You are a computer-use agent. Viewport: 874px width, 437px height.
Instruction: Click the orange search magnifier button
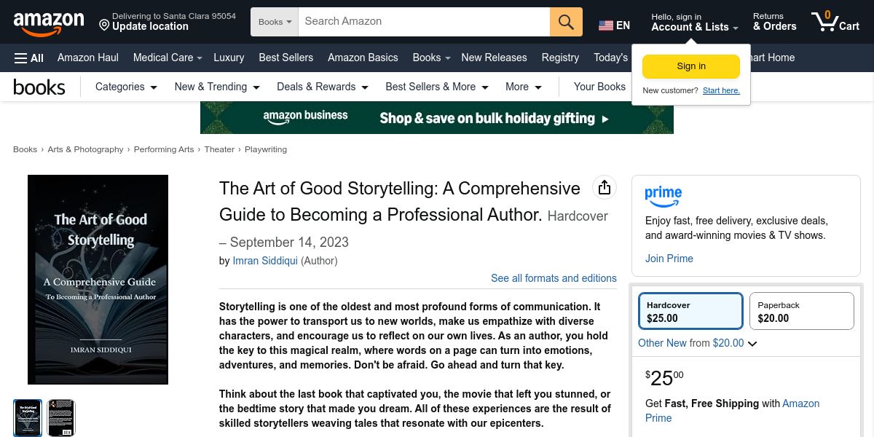[x=566, y=22]
